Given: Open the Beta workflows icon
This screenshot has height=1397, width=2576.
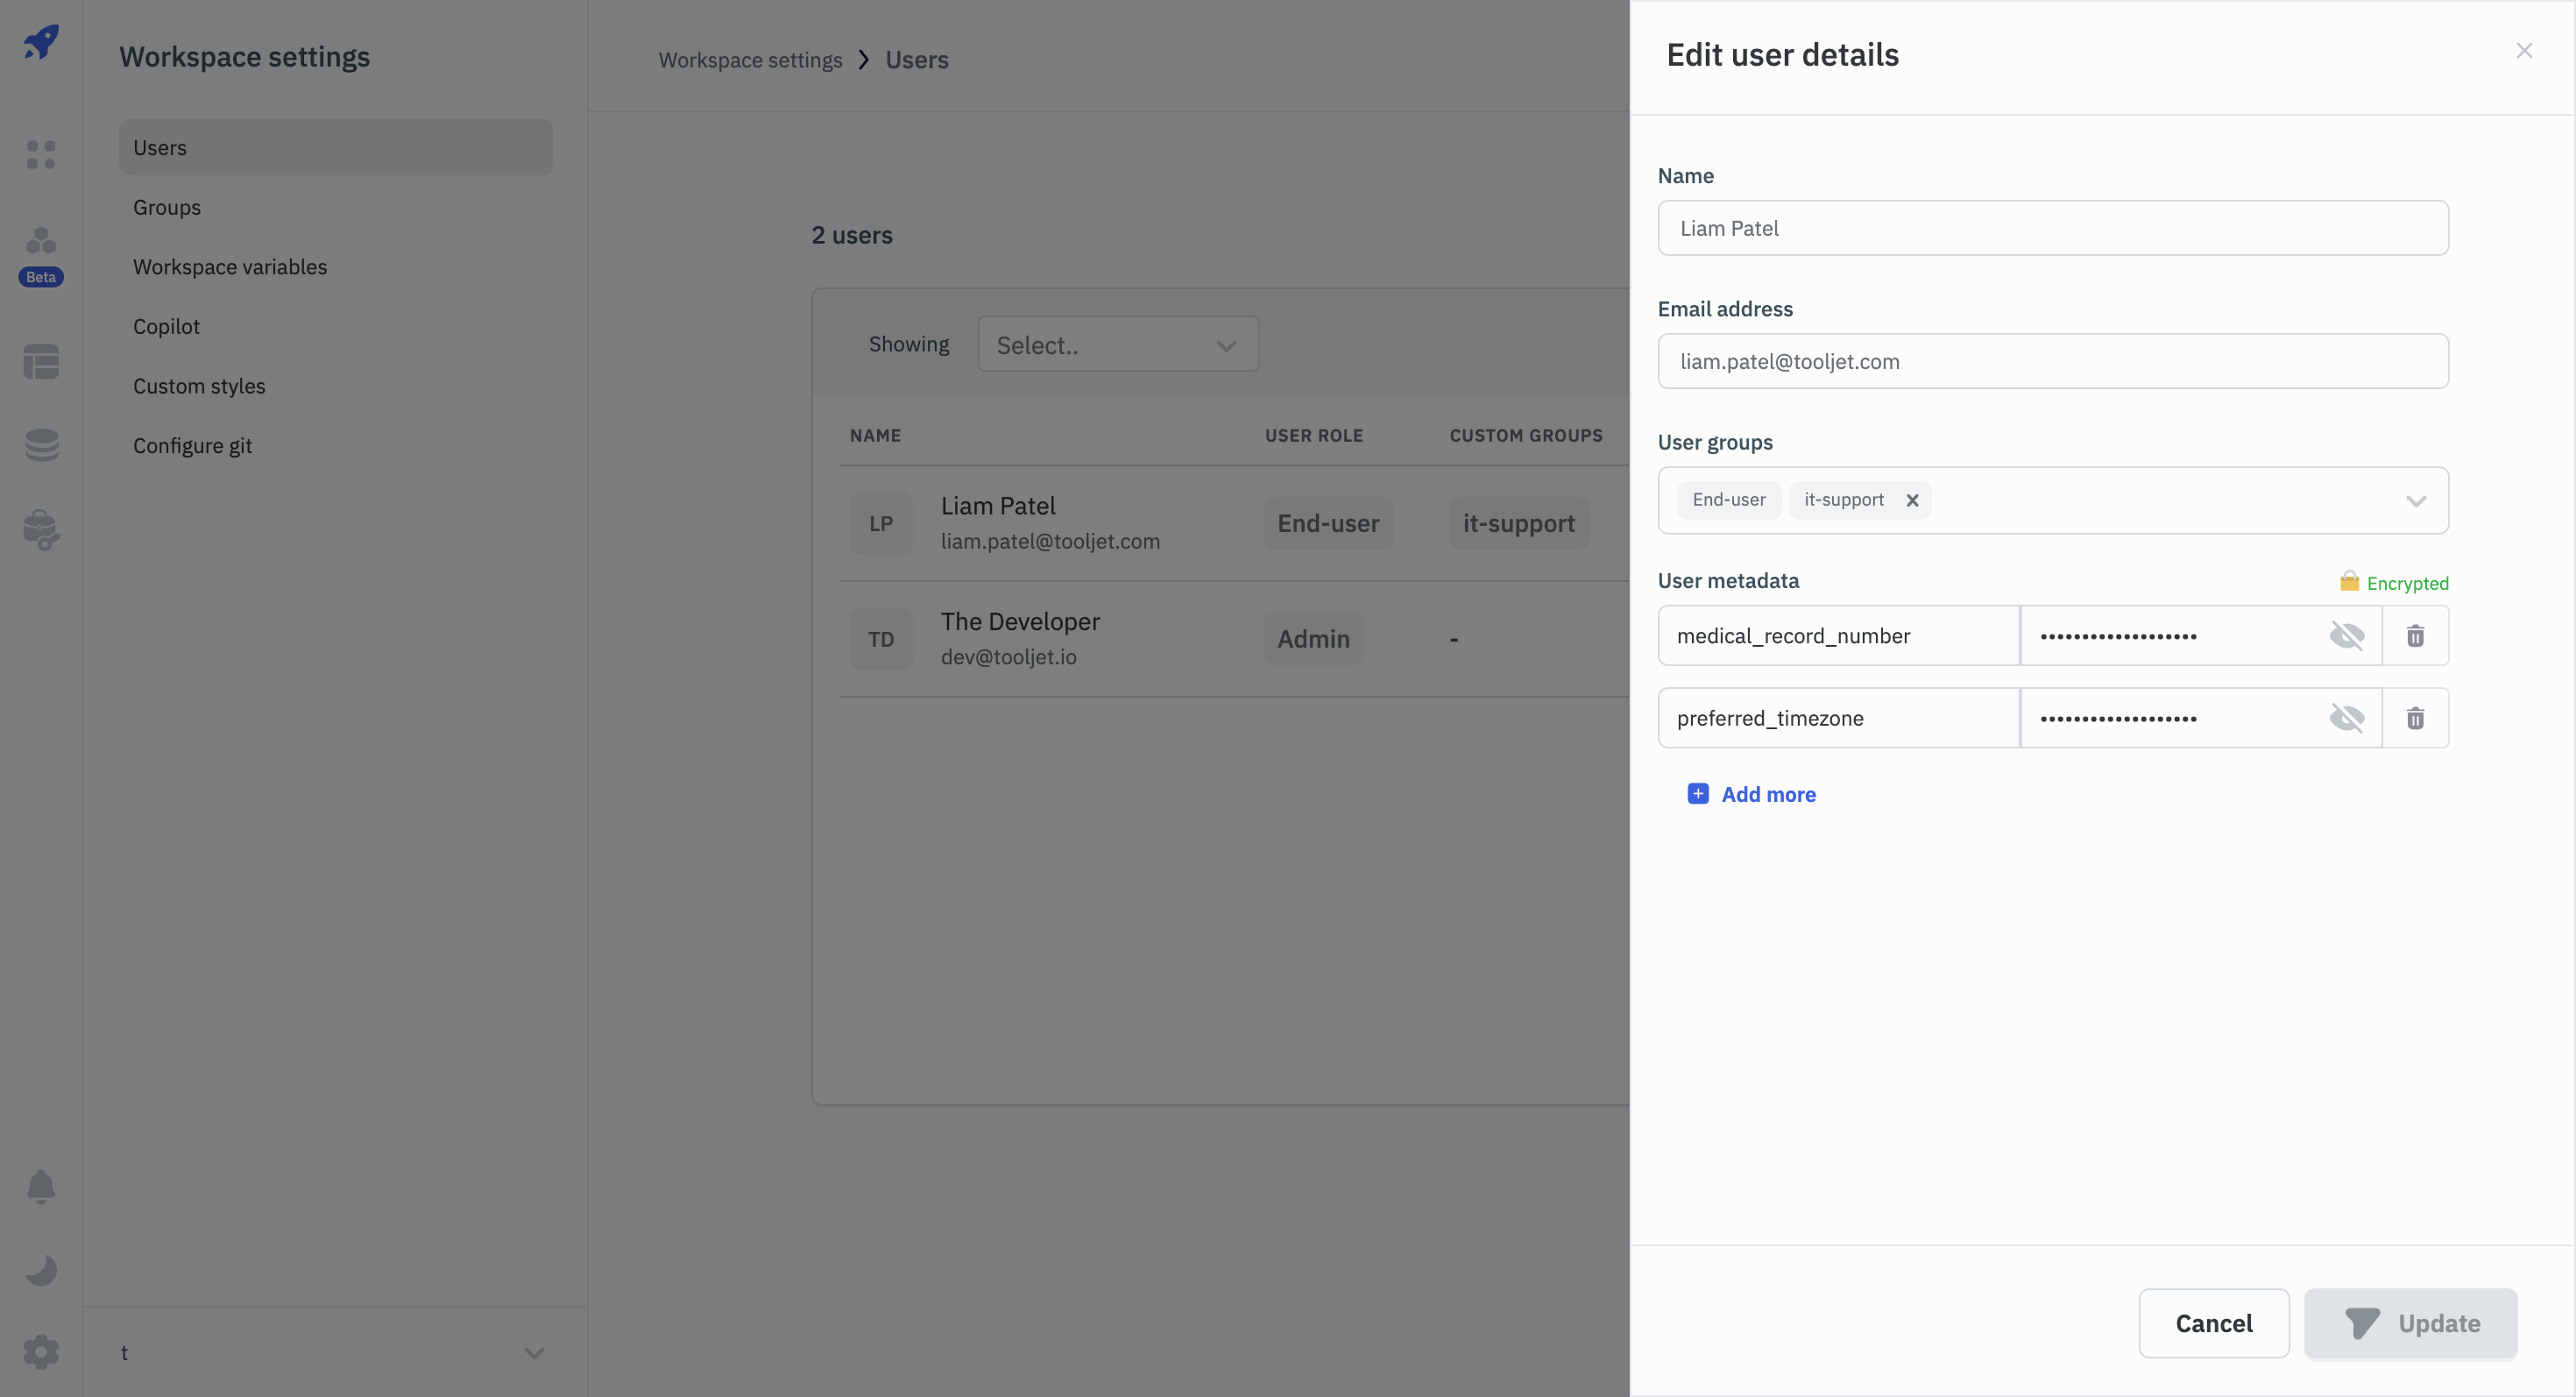Looking at the screenshot, I should click(x=41, y=242).
